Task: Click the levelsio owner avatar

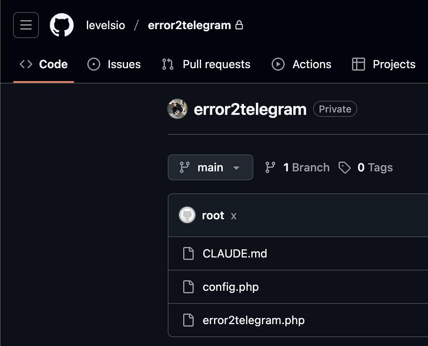Action: tap(177, 109)
